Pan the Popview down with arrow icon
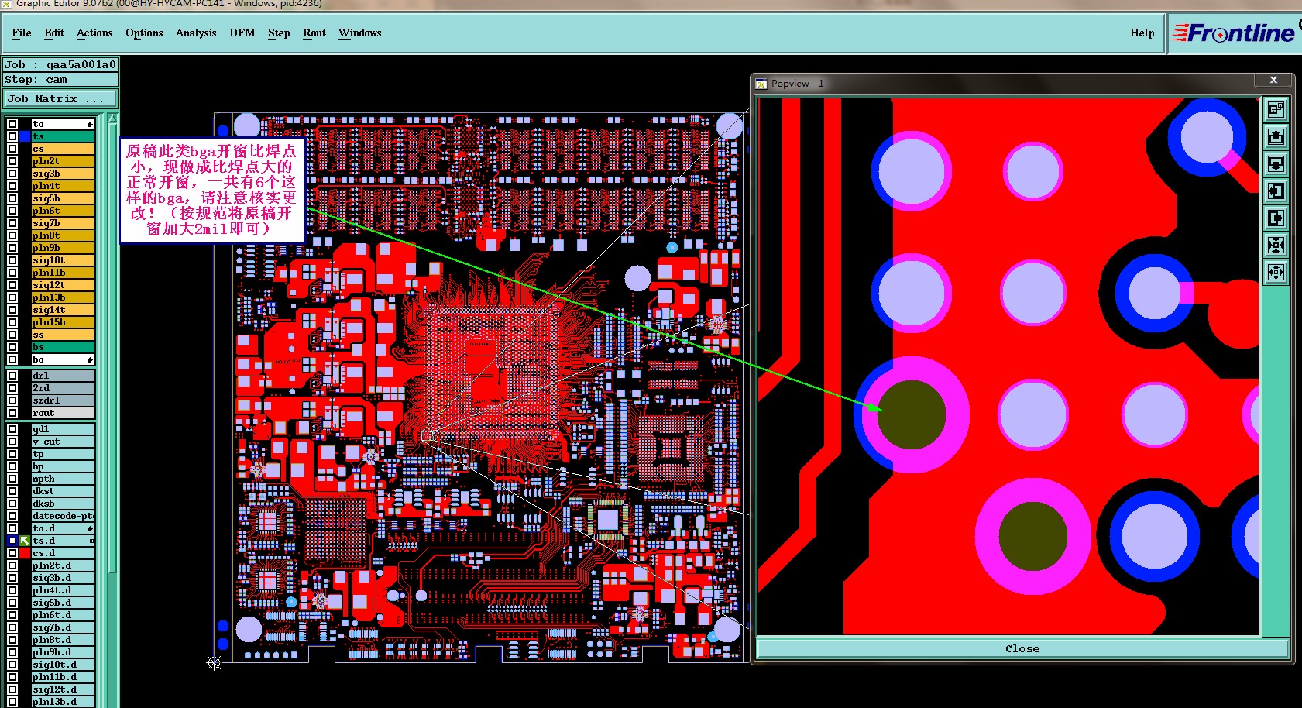 point(1276,163)
